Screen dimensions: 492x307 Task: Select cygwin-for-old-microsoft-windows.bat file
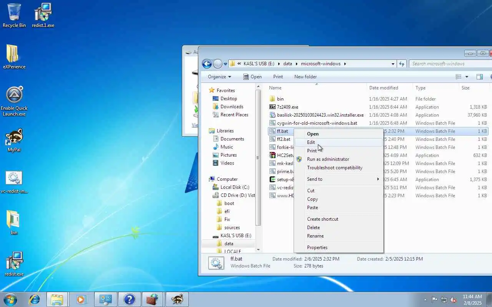(x=313, y=123)
